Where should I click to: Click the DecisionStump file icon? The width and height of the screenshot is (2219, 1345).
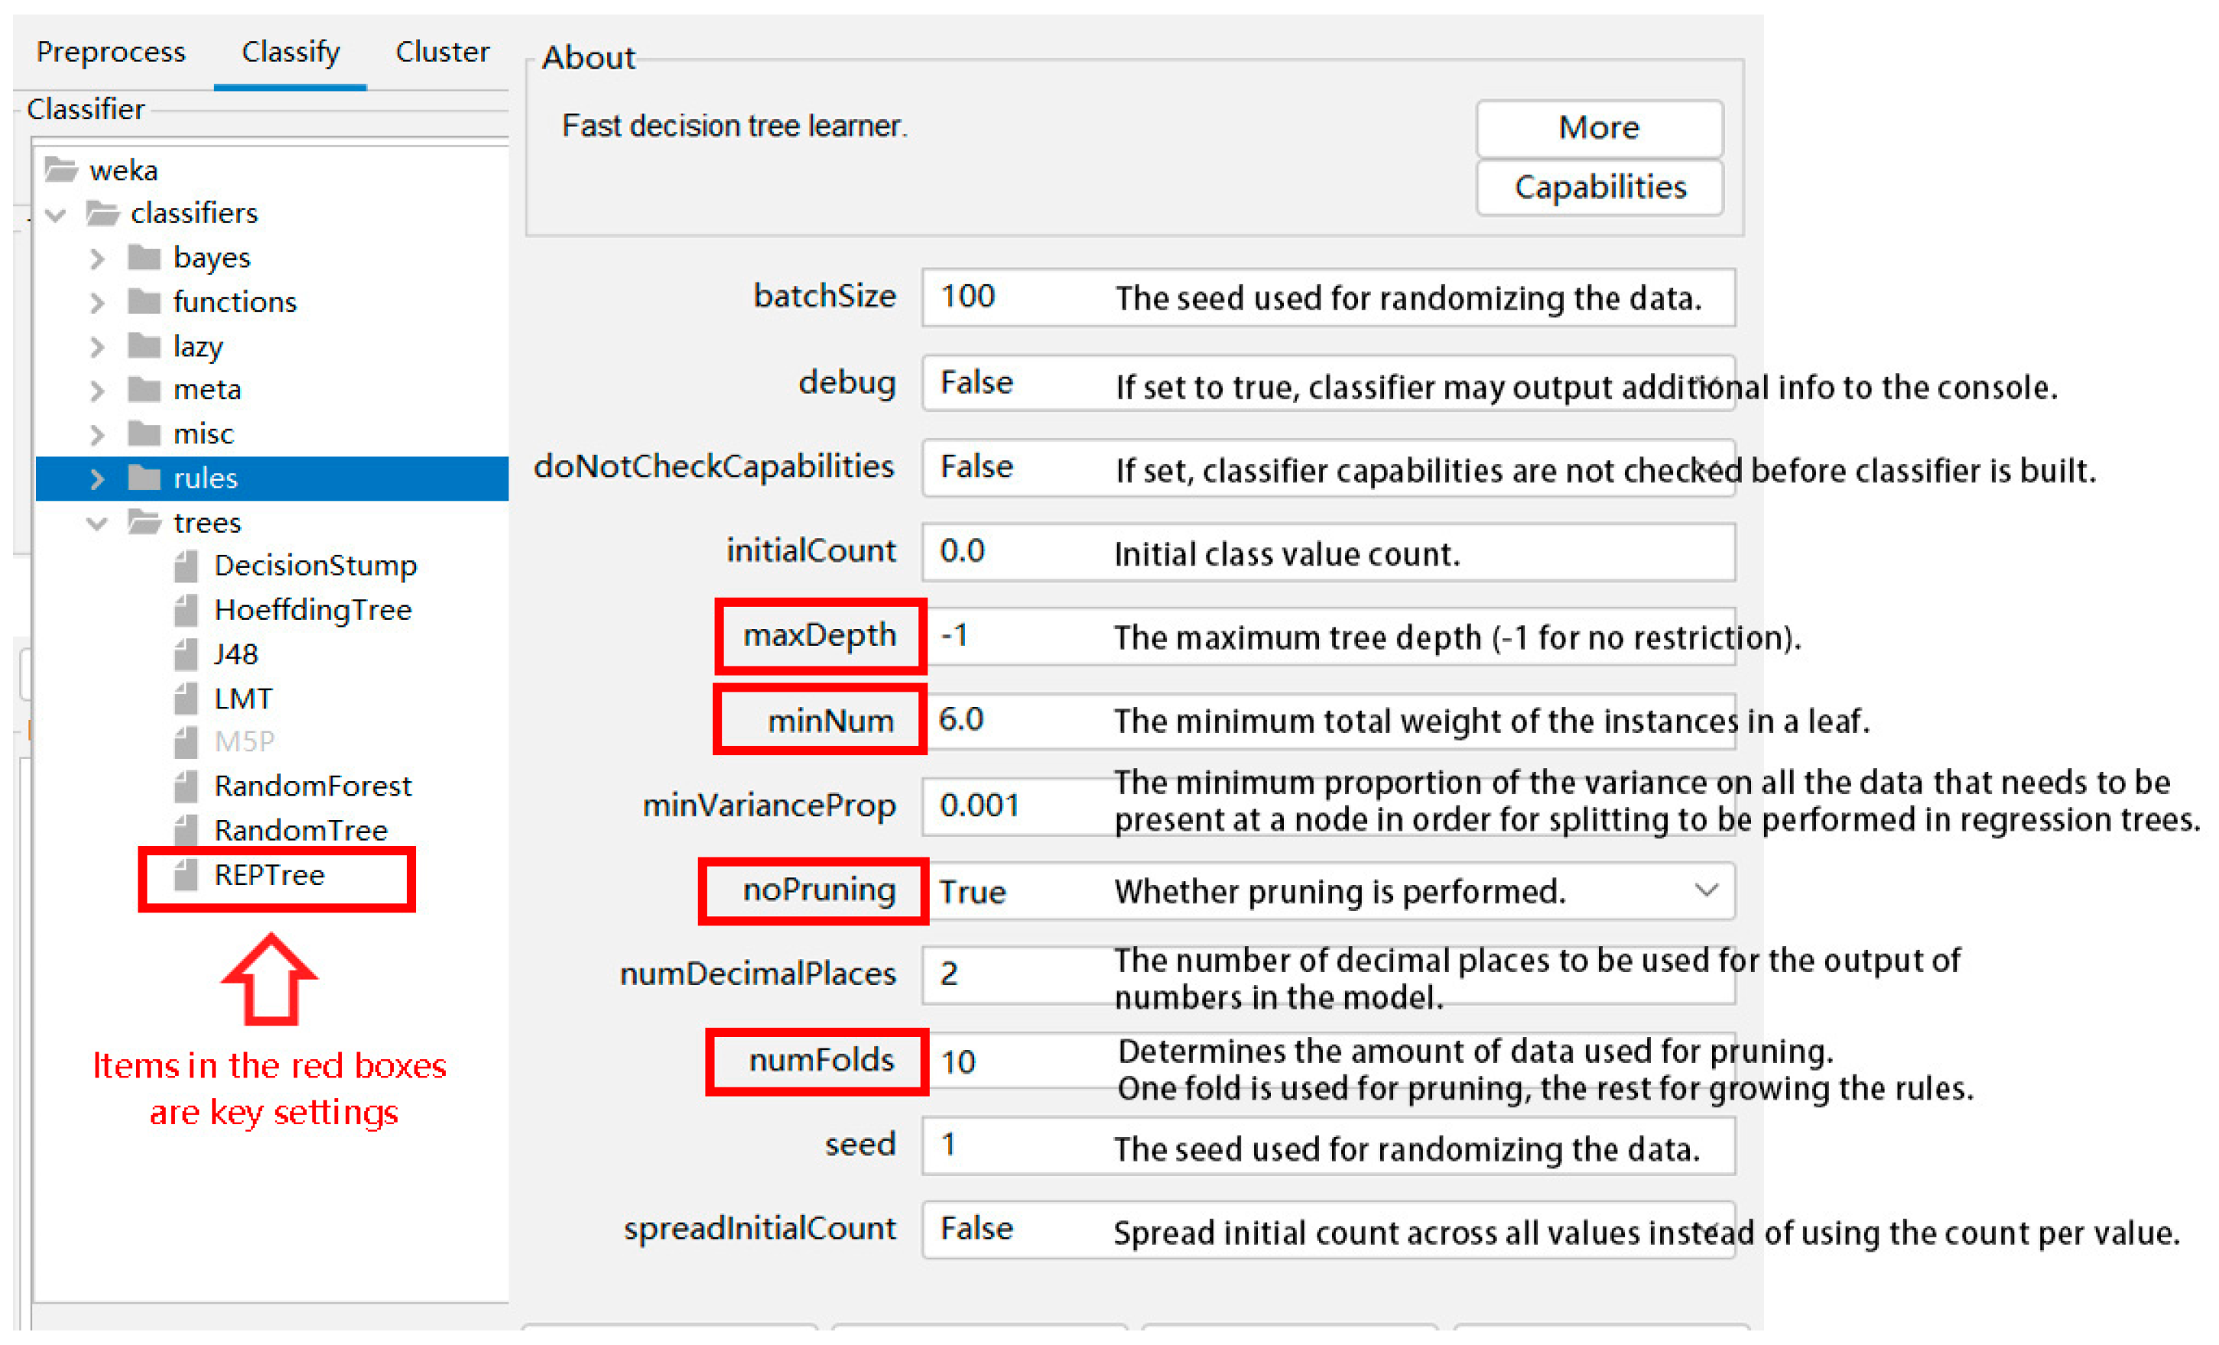186,566
